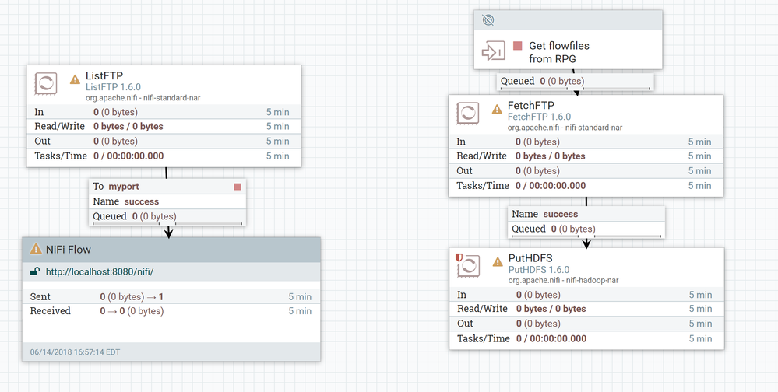Click the FetchFTP warning triangle

[x=496, y=108]
